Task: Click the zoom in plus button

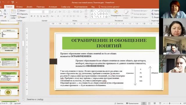Action: [180, 103]
